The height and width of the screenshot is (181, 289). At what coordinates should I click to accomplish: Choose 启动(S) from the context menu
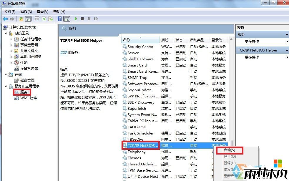[x=229, y=150]
